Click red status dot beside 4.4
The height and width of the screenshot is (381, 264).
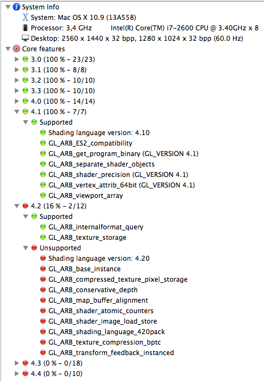(x=25, y=373)
